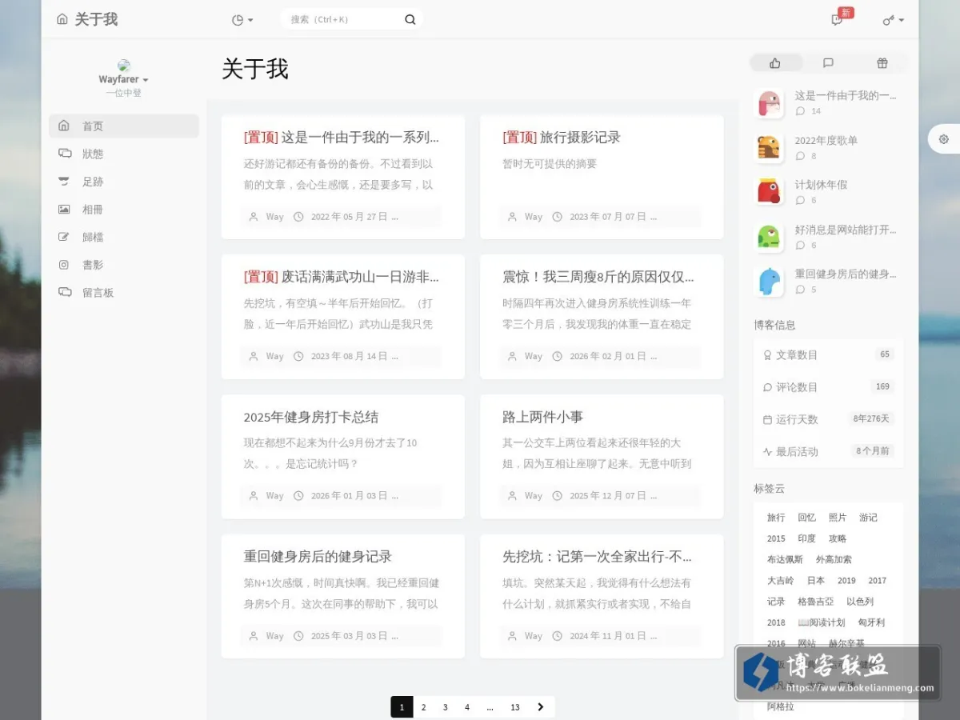
Task: Expand the Wayfarer user dropdown
Action: pos(123,79)
